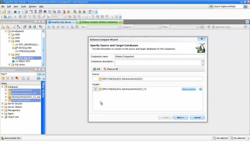250x141 pixels.
Task: Click the Next button in wizard
Action: [180, 117]
